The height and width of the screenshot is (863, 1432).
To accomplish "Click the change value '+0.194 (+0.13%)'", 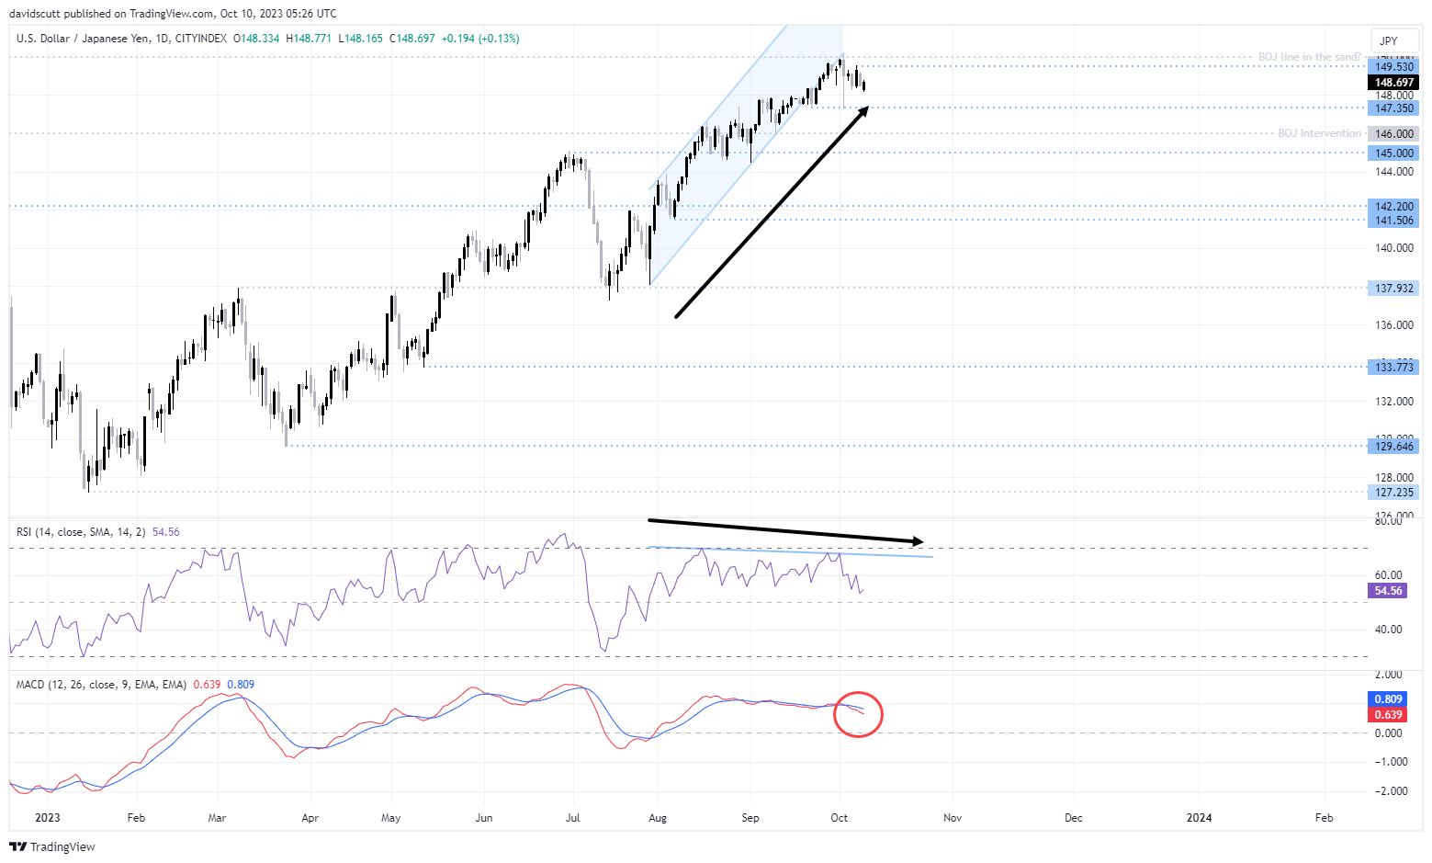I will pos(480,39).
